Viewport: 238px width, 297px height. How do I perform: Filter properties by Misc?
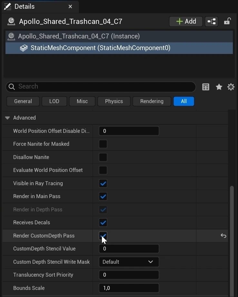pos(82,101)
